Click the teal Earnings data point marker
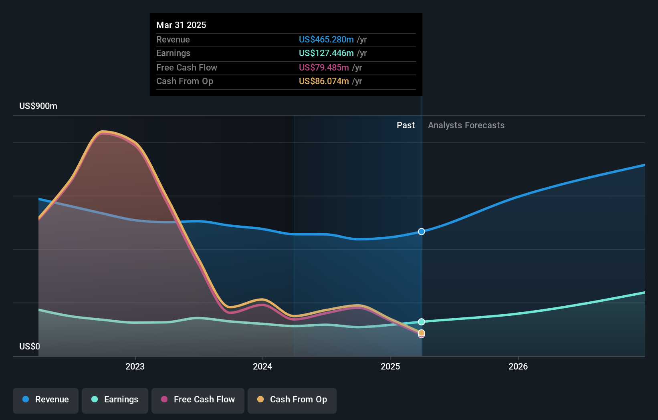The height and width of the screenshot is (420, 658). [x=422, y=322]
